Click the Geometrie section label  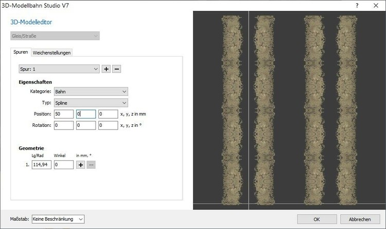[x=31, y=148]
